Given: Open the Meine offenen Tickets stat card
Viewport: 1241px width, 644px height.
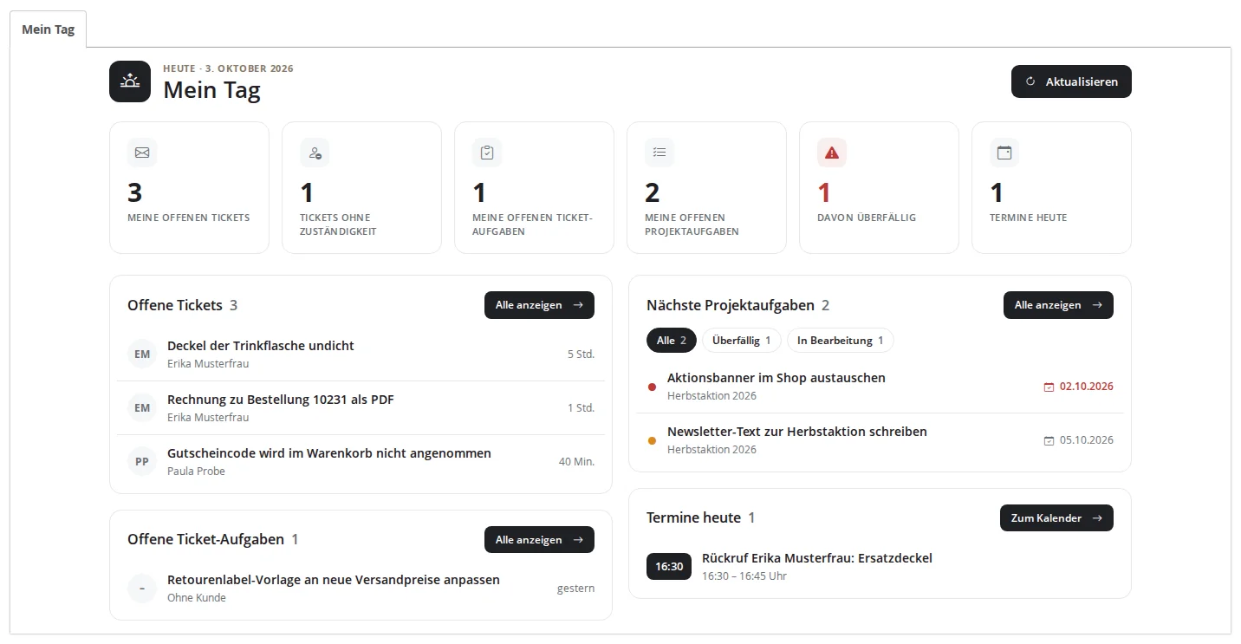Looking at the screenshot, I should 189,187.
